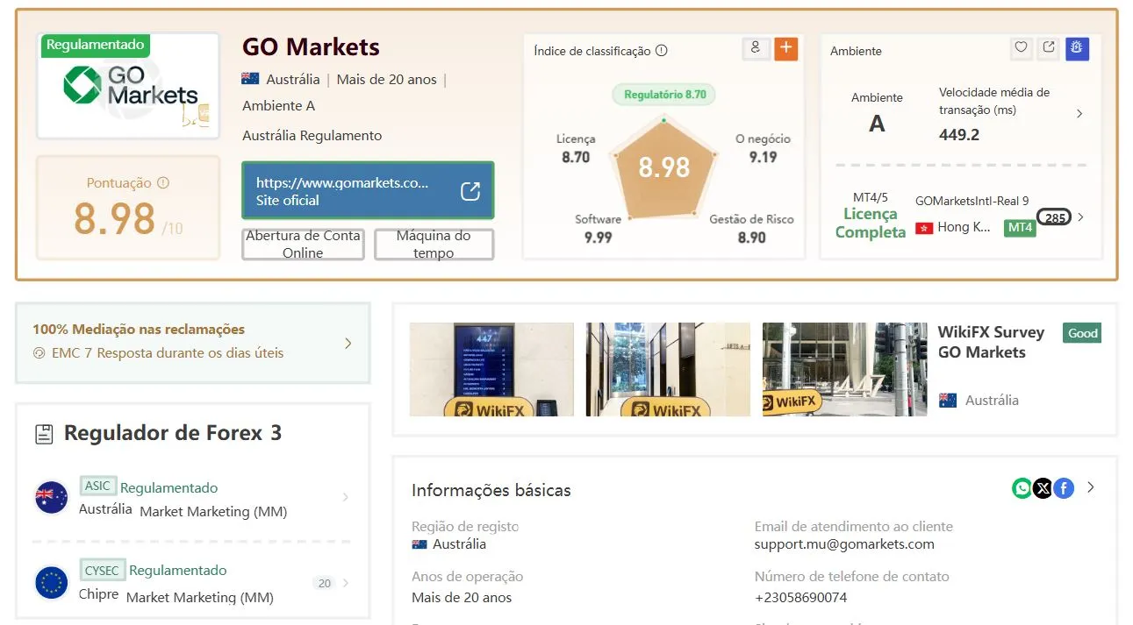Click the Software 9.99 score

point(598,229)
